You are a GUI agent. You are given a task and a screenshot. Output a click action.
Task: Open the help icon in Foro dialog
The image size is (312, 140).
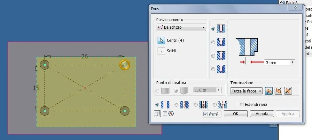pos(157,114)
